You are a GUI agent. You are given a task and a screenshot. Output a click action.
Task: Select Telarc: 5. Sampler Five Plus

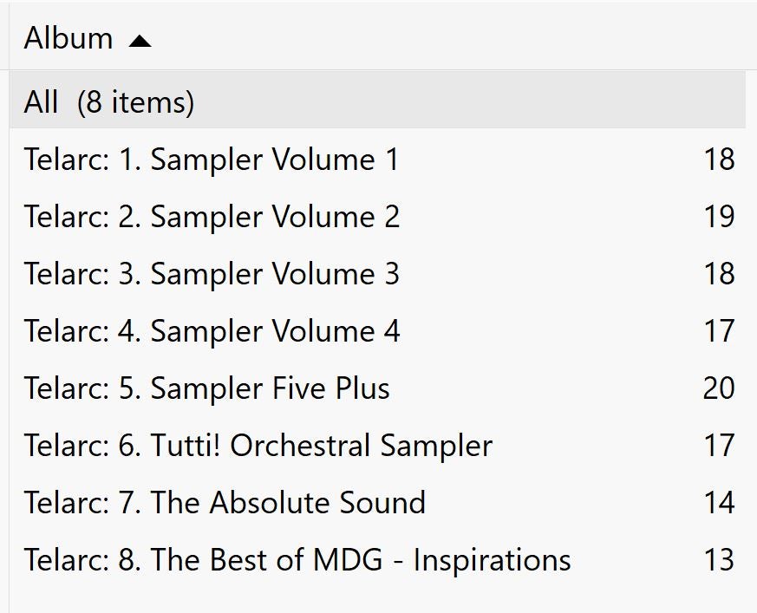click(206, 388)
